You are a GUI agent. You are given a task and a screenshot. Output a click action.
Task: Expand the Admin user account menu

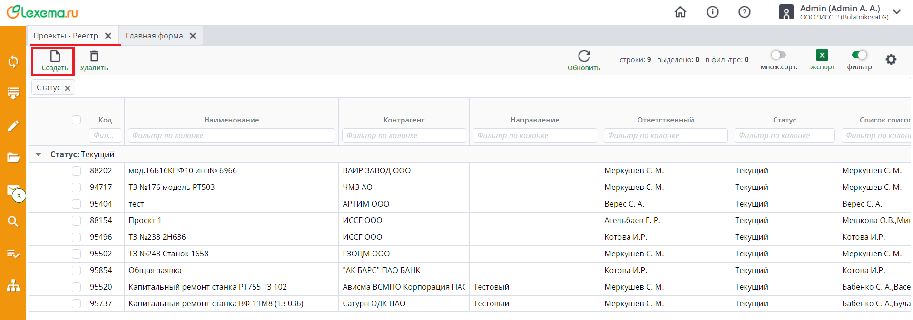pyautogui.click(x=897, y=12)
